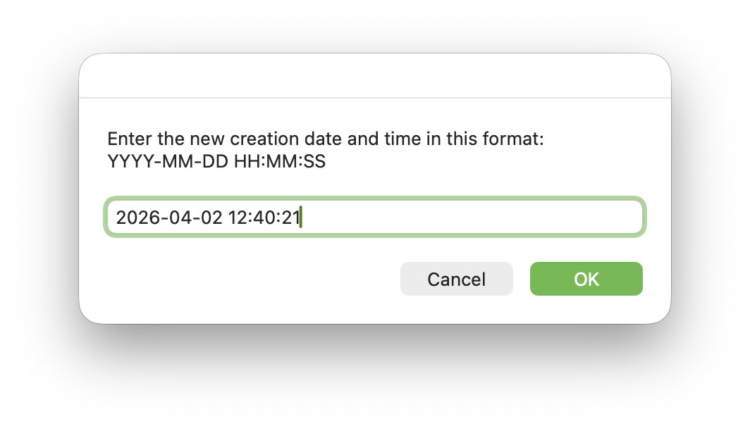
Task: Click the word "format:" in the prompt
Action: click(517, 139)
